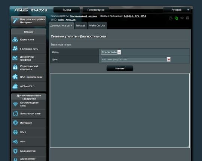
Task: Click the Parental Control padlock icon
Action: coord(15,67)
